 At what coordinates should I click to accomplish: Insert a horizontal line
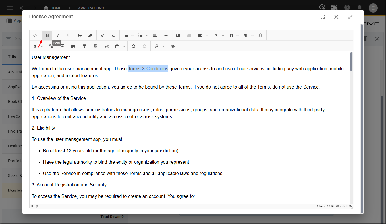coord(166,35)
